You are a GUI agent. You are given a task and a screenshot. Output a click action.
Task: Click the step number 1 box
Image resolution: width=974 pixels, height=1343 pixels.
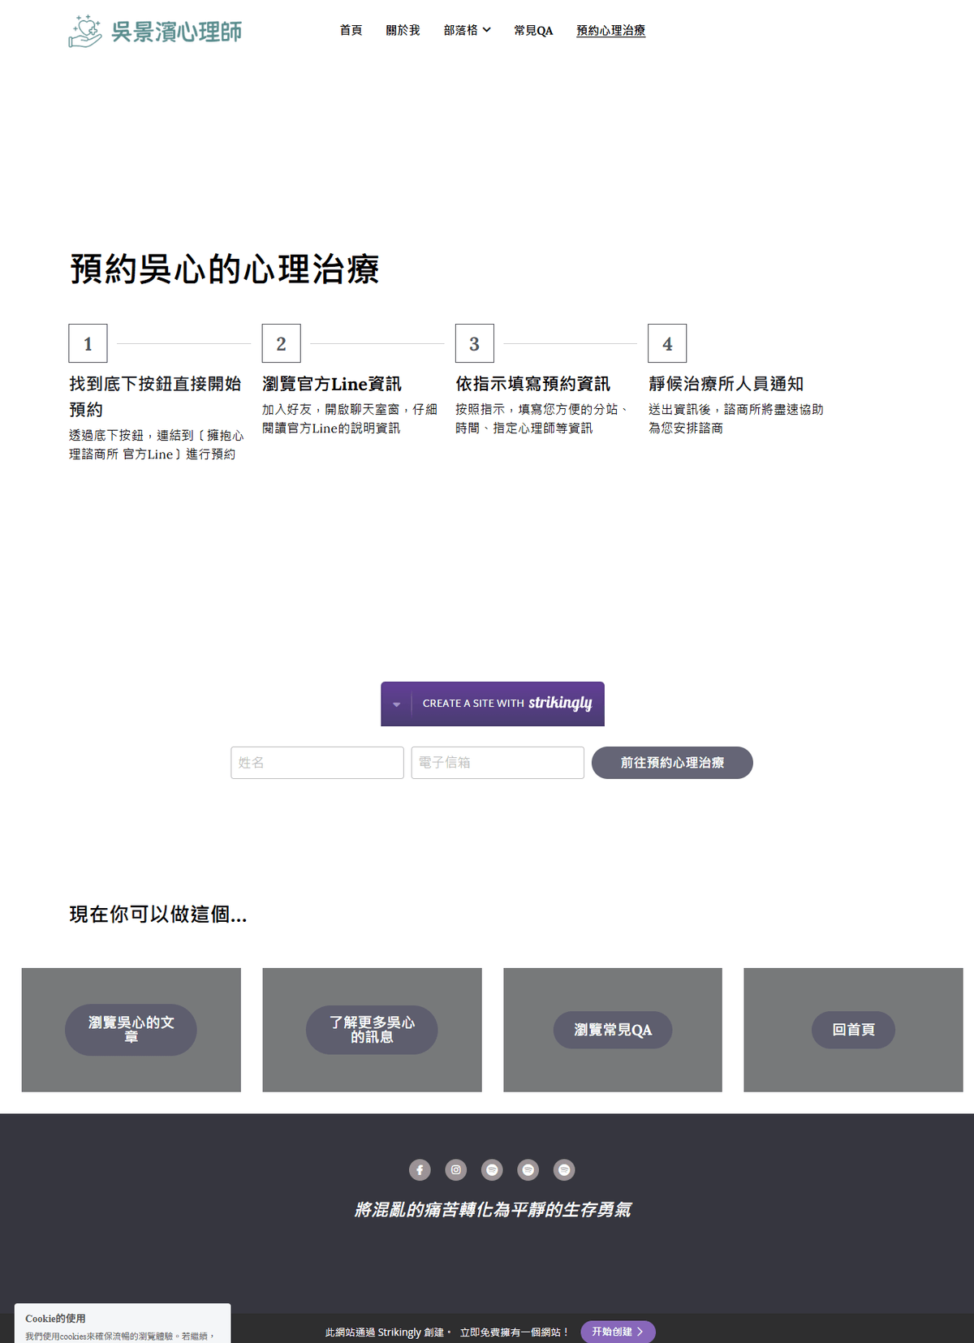pyautogui.click(x=88, y=343)
